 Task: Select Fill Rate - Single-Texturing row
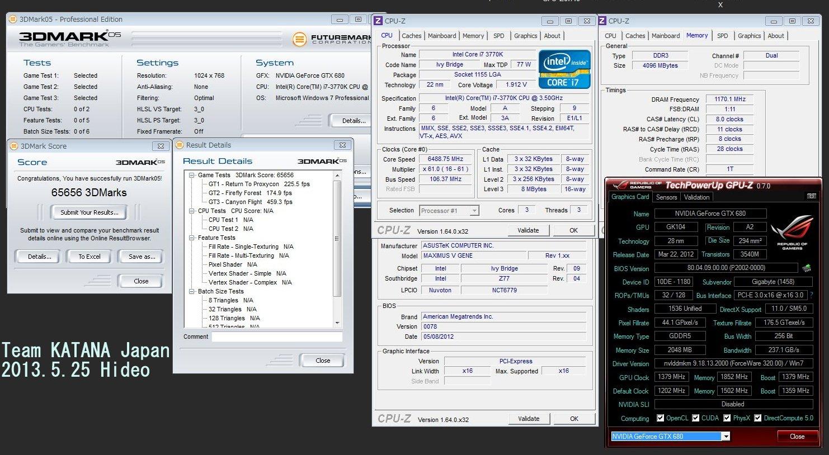click(251, 247)
